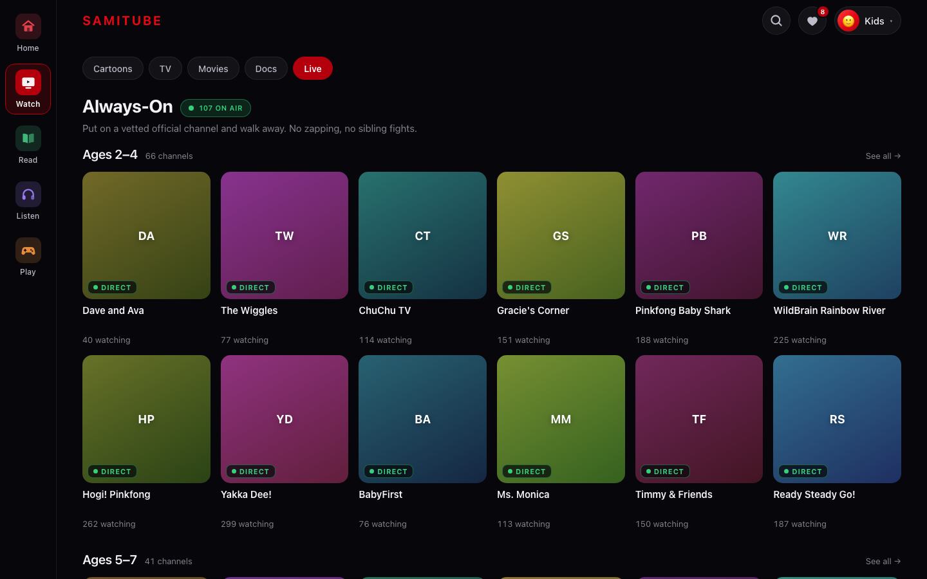Click the DIRECT badge on Timmy & Friends
927x579 pixels.
coord(665,472)
